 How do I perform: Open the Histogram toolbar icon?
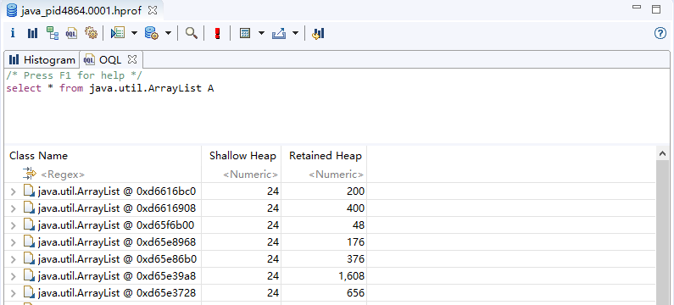(32, 33)
